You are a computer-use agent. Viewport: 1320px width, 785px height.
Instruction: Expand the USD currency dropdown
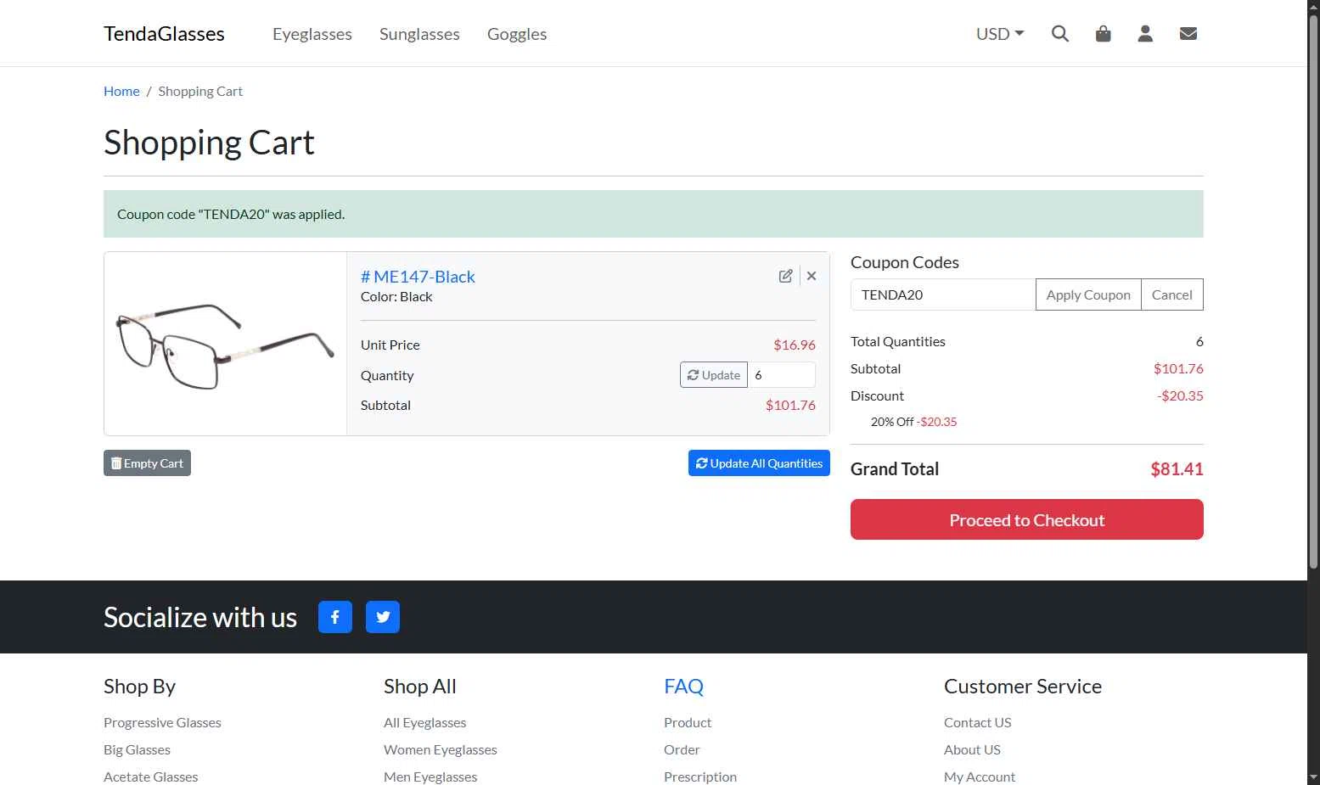[1000, 34]
